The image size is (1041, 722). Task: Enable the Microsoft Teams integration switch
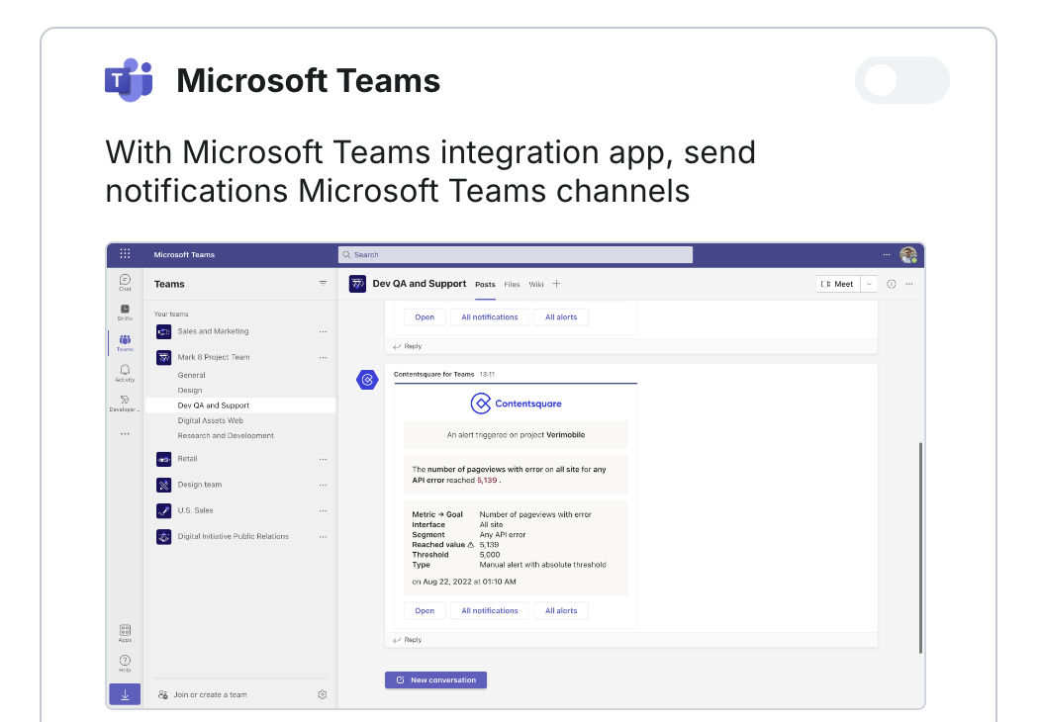[x=901, y=80]
